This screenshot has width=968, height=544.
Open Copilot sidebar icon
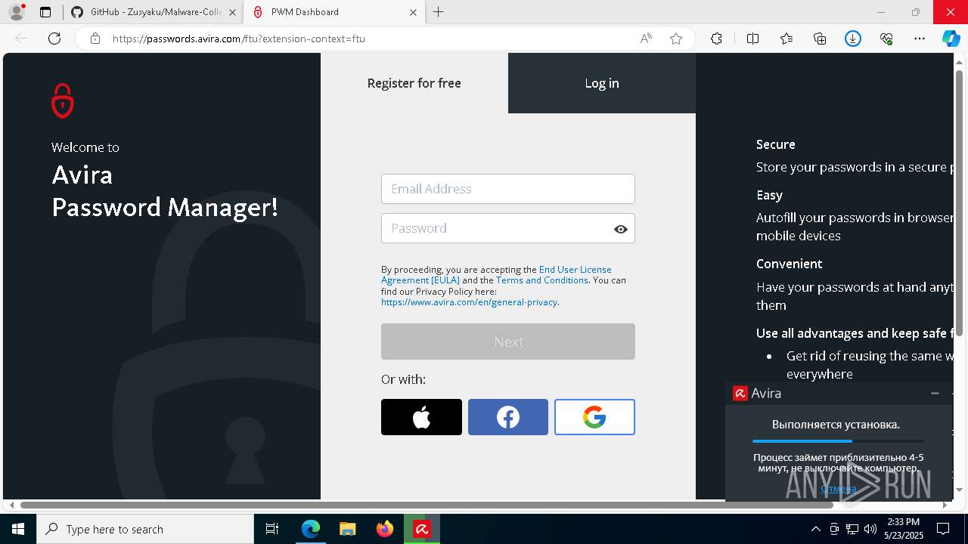pos(951,39)
